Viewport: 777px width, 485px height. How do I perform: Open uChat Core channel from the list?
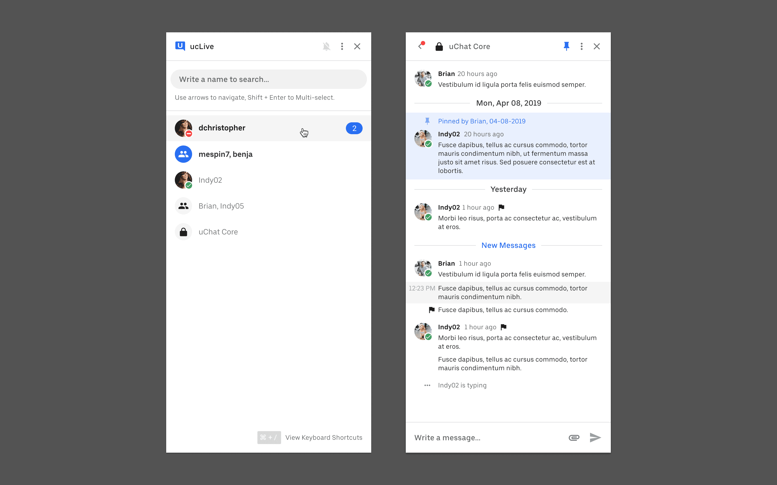point(268,232)
